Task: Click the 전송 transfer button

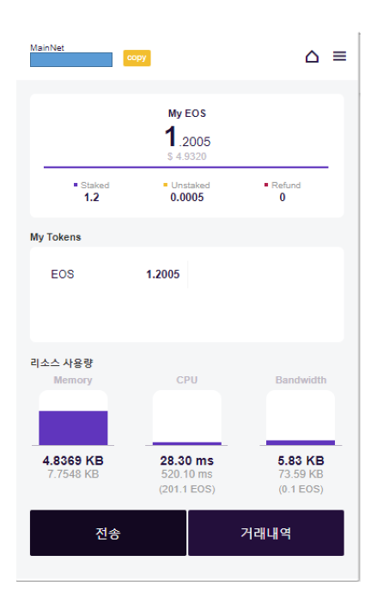Action: click(x=108, y=533)
